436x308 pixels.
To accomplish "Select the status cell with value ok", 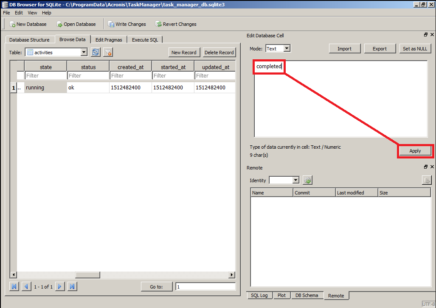I will 88,87.
